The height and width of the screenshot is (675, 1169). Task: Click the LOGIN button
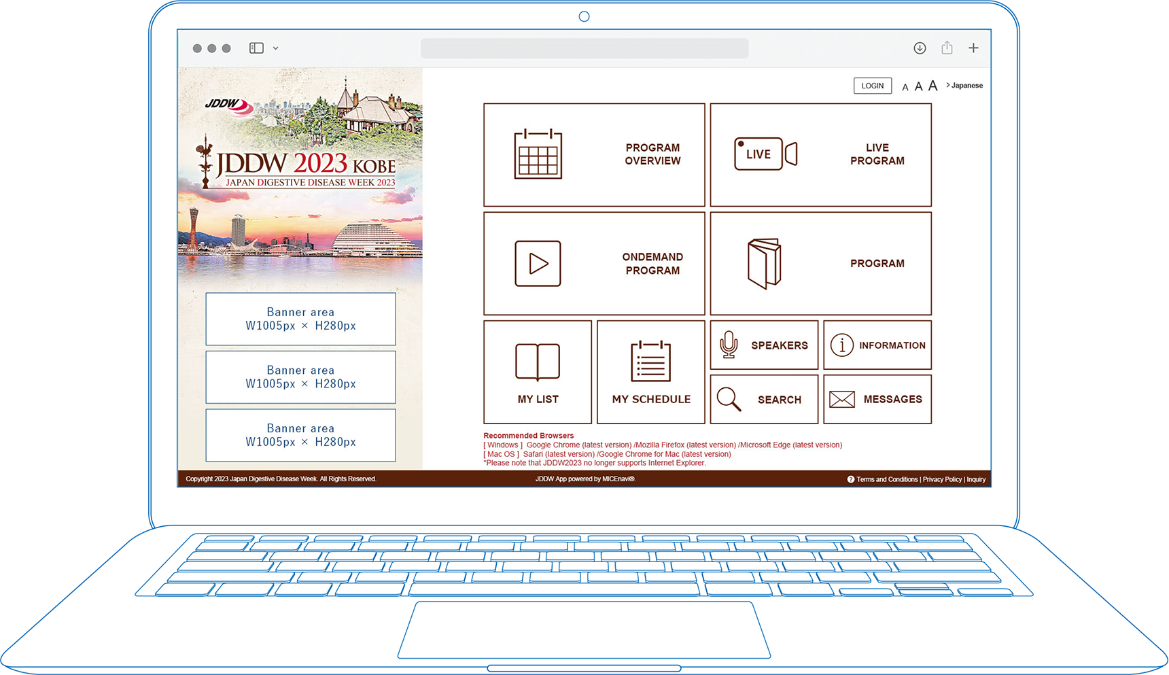[x=872, y=86]
